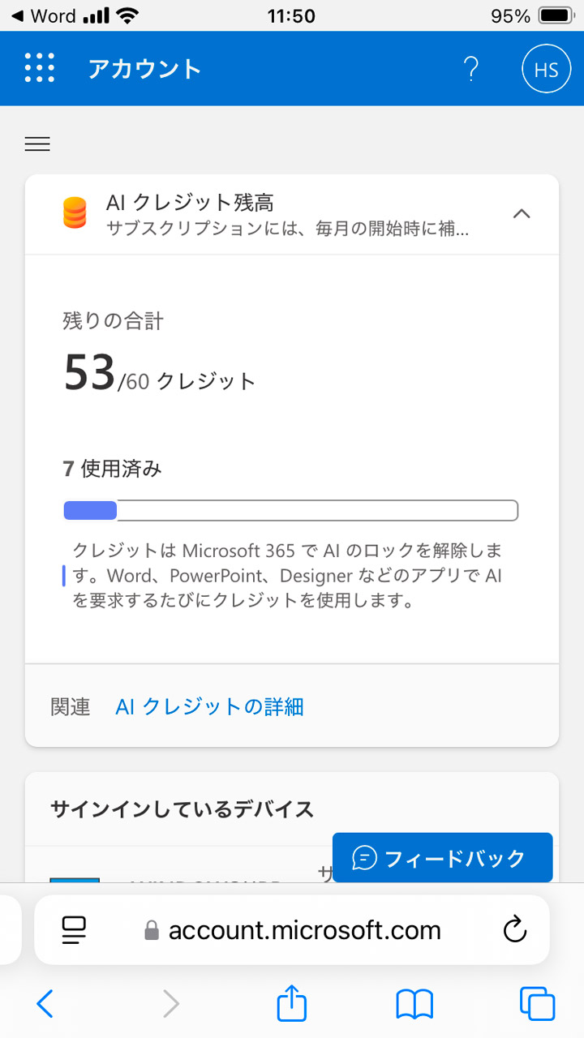This screenshot has height=1038, width=584.
Task: Click the フィードバック button
Action: [x=442, y=858]
